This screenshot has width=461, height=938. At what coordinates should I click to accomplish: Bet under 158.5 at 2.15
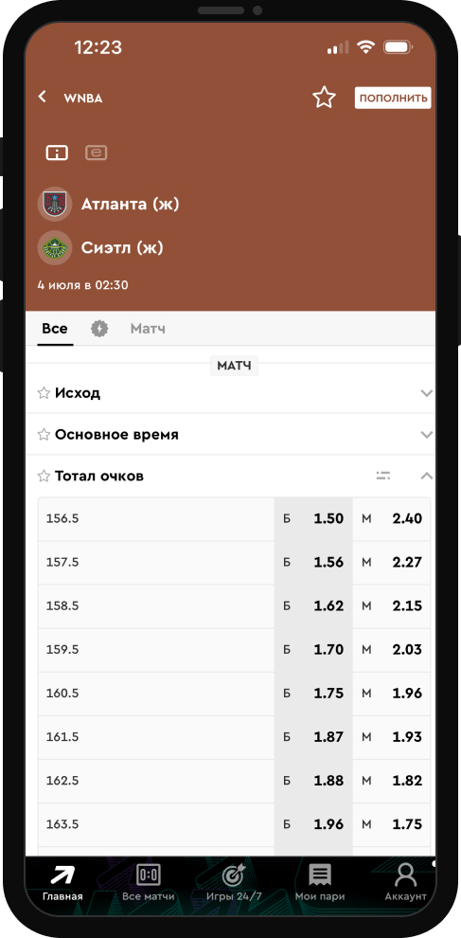tap(392, 606)
